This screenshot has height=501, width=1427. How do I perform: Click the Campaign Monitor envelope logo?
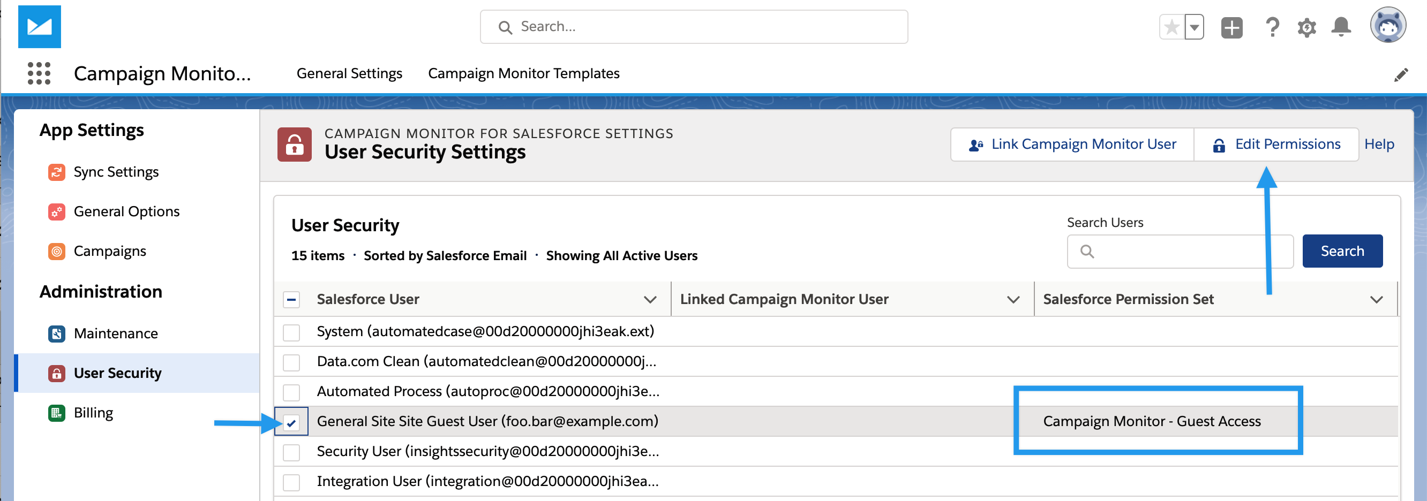pos(39,27)
